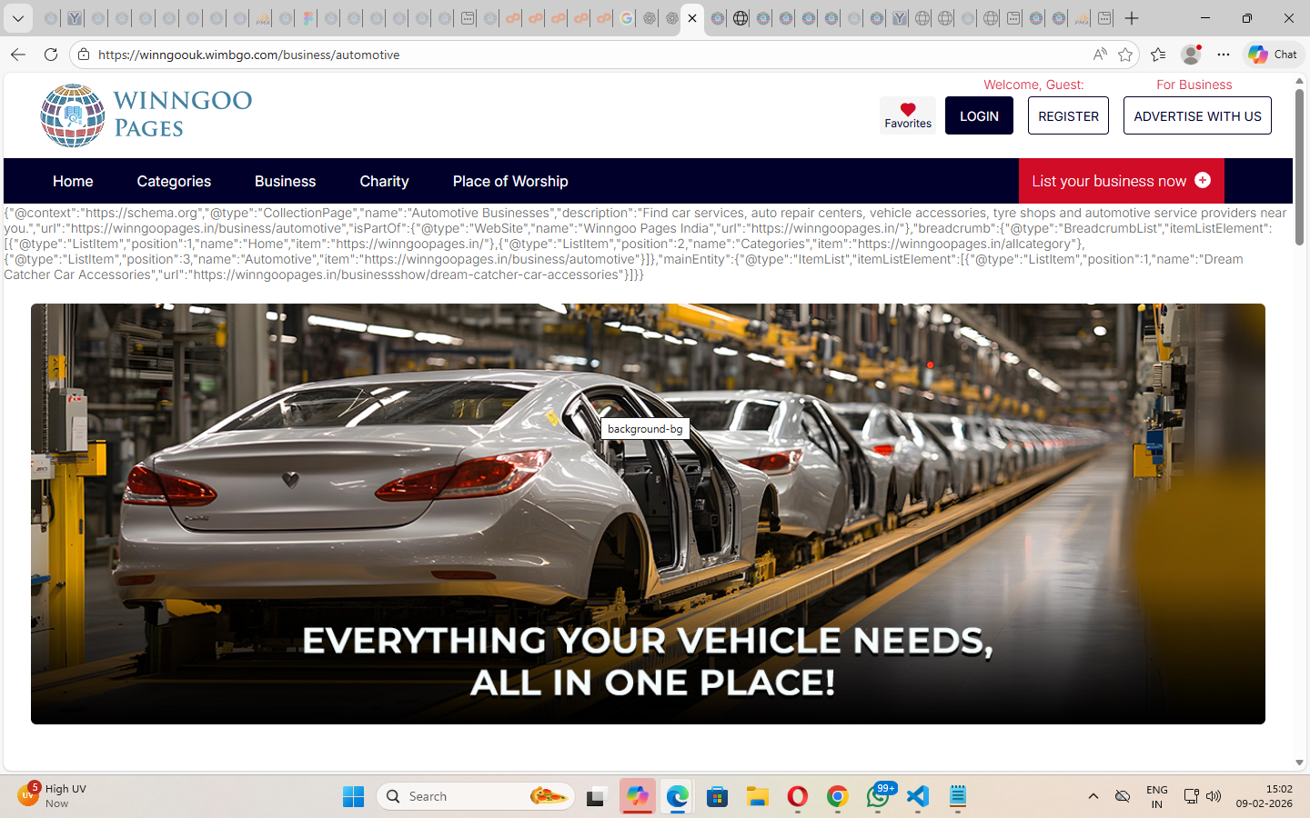Open the Copilot Chat button

[x=1273, y=55]
